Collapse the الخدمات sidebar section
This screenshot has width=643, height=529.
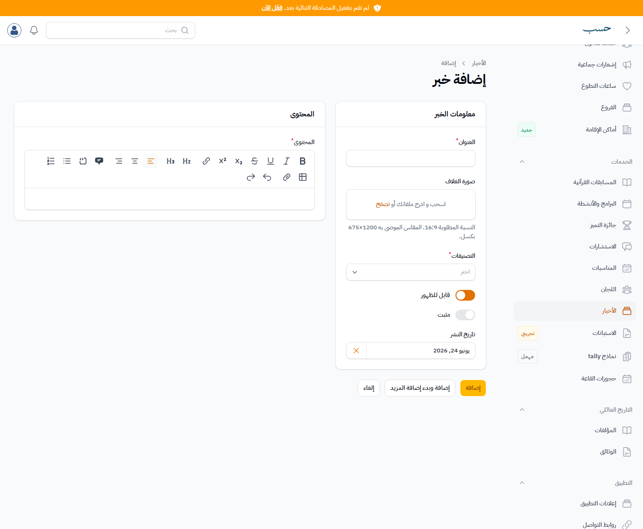pyautogui.click(x=522, y=161)
